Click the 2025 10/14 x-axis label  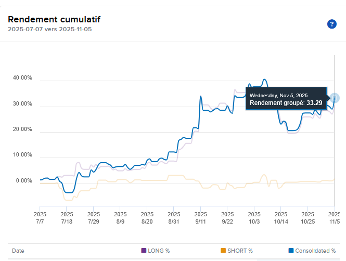click(280, 217)
